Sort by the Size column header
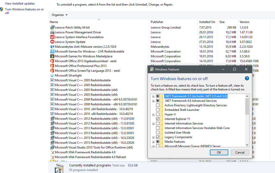 (228, 22)
